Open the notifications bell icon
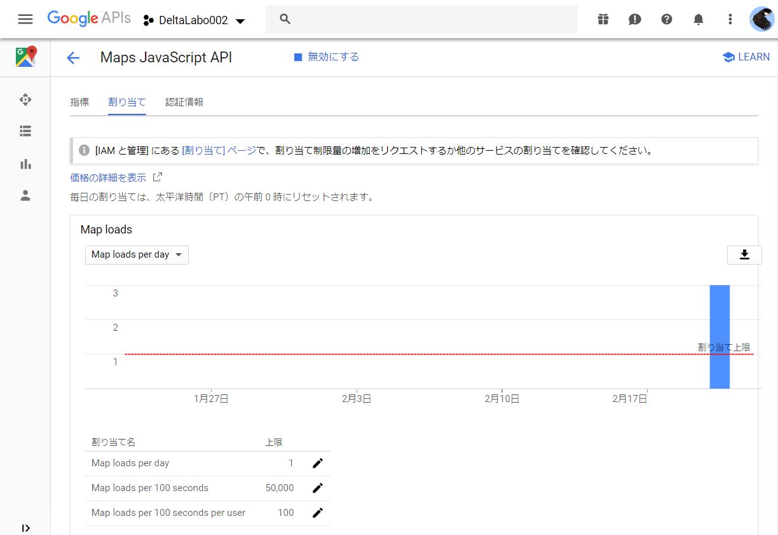The height and width of the screenshot is (535, 778). [x=699, y=19]
